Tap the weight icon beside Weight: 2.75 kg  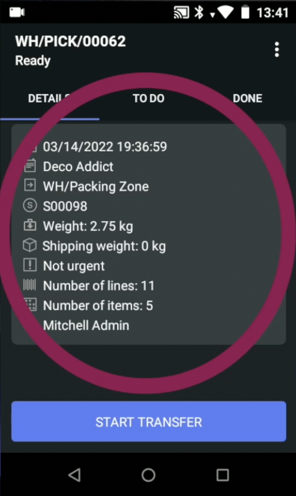[30, 225]
